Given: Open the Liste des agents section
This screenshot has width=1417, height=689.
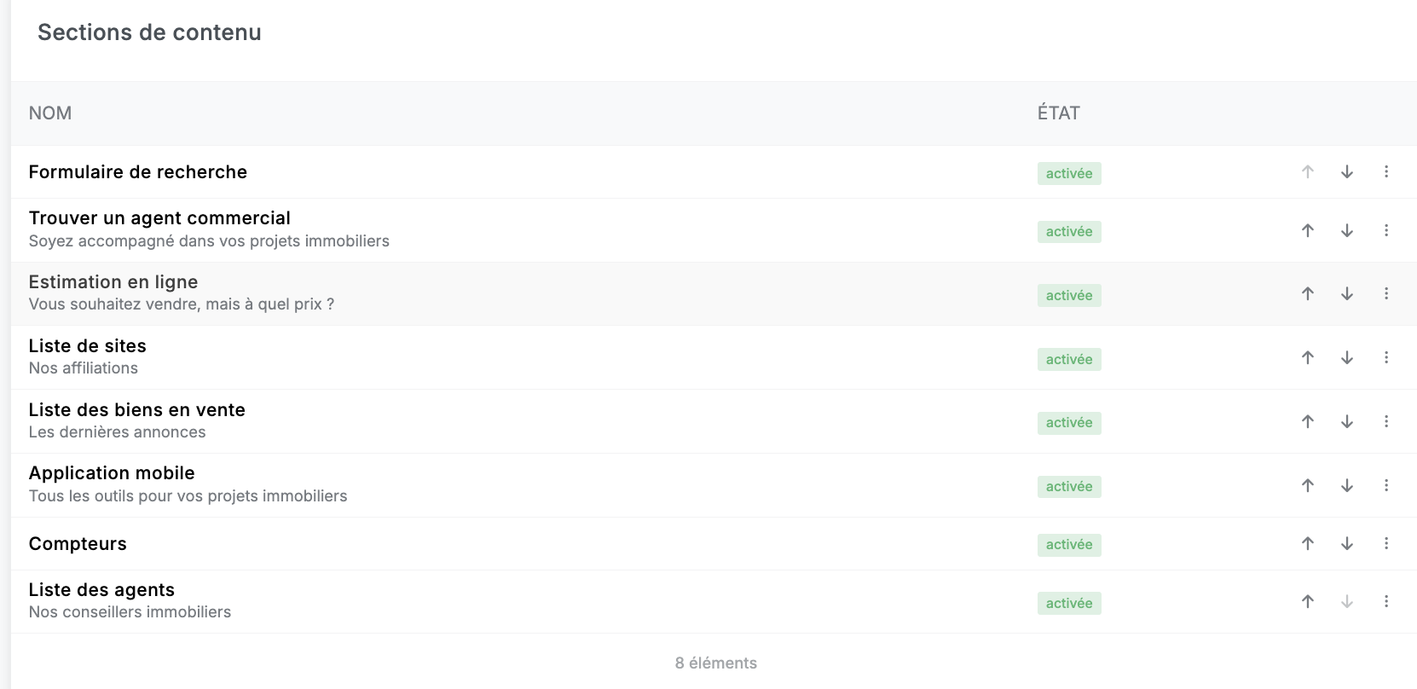Looking at the screenshot, I should (101, 590).
